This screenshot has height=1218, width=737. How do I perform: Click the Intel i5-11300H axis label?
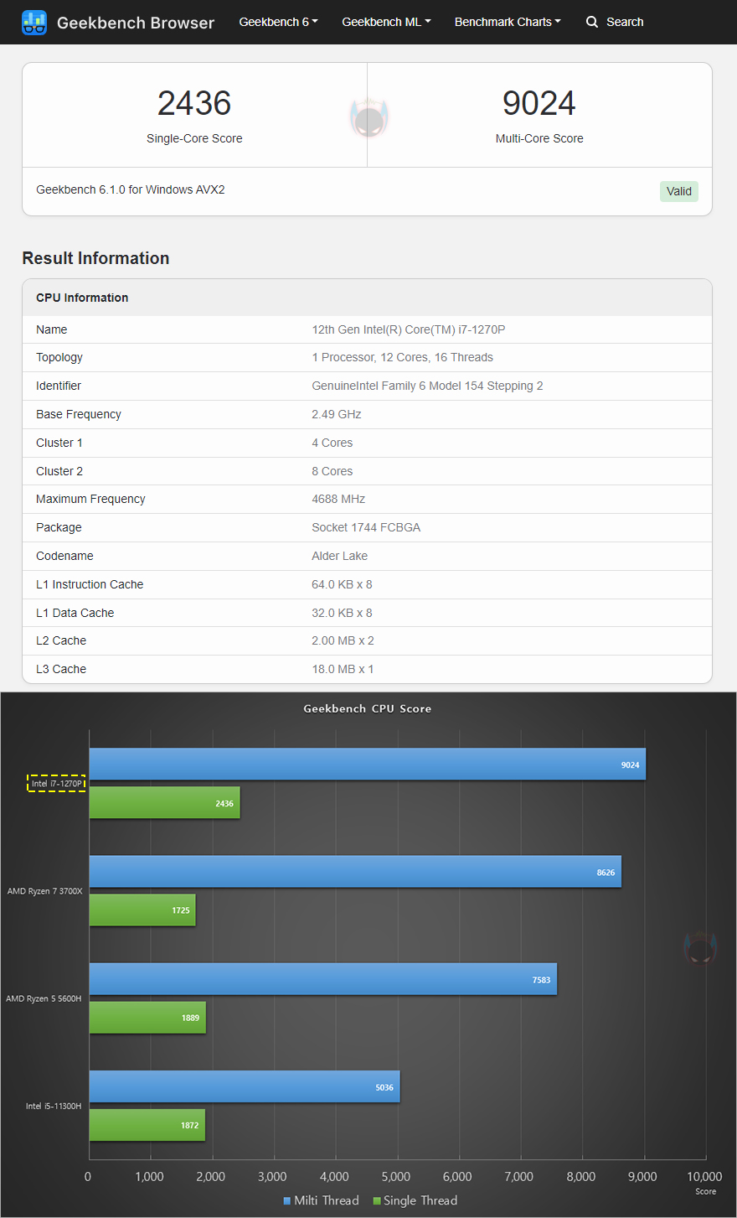pyautogui.click(x=54, y=1106)
